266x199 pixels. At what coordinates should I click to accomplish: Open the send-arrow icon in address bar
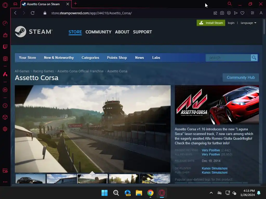[x=236, y=13]
